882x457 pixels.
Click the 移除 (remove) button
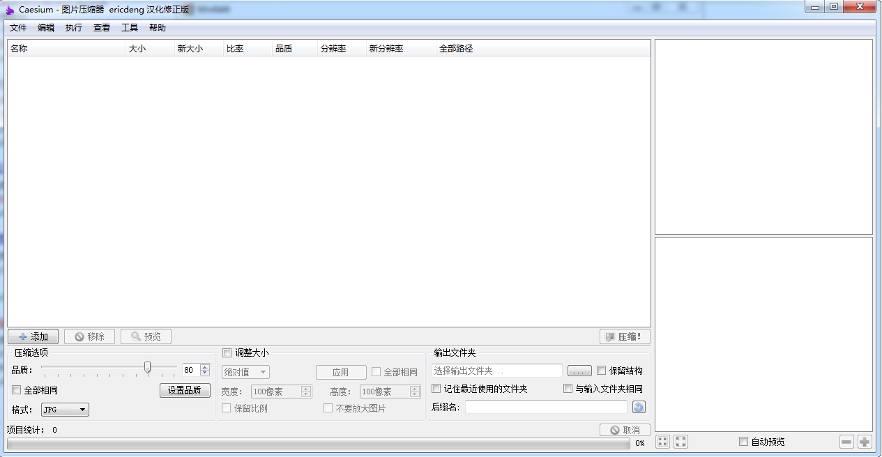[90, 336]
